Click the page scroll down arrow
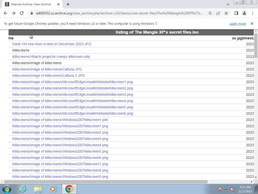 [256, 177]
